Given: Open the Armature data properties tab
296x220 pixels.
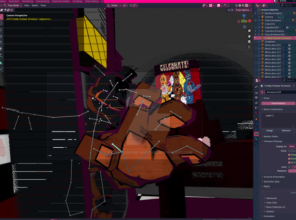Looking at the screenshot, I should pyautogui.click(x=256, y=134).
